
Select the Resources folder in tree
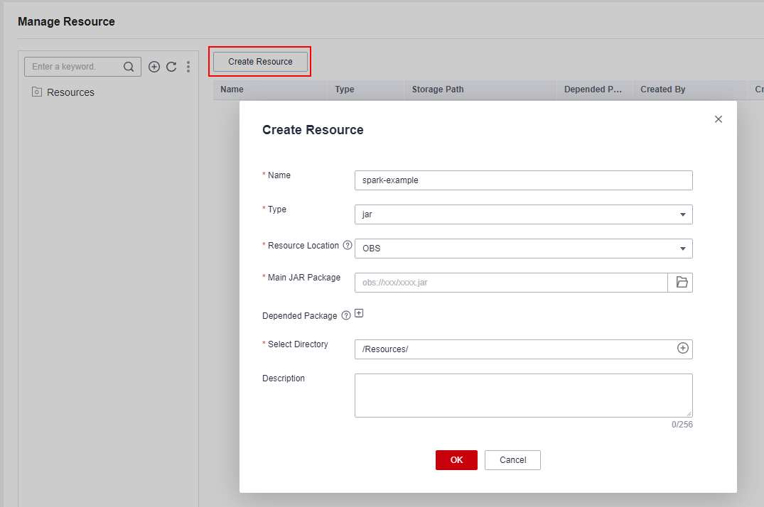(70, 92)
